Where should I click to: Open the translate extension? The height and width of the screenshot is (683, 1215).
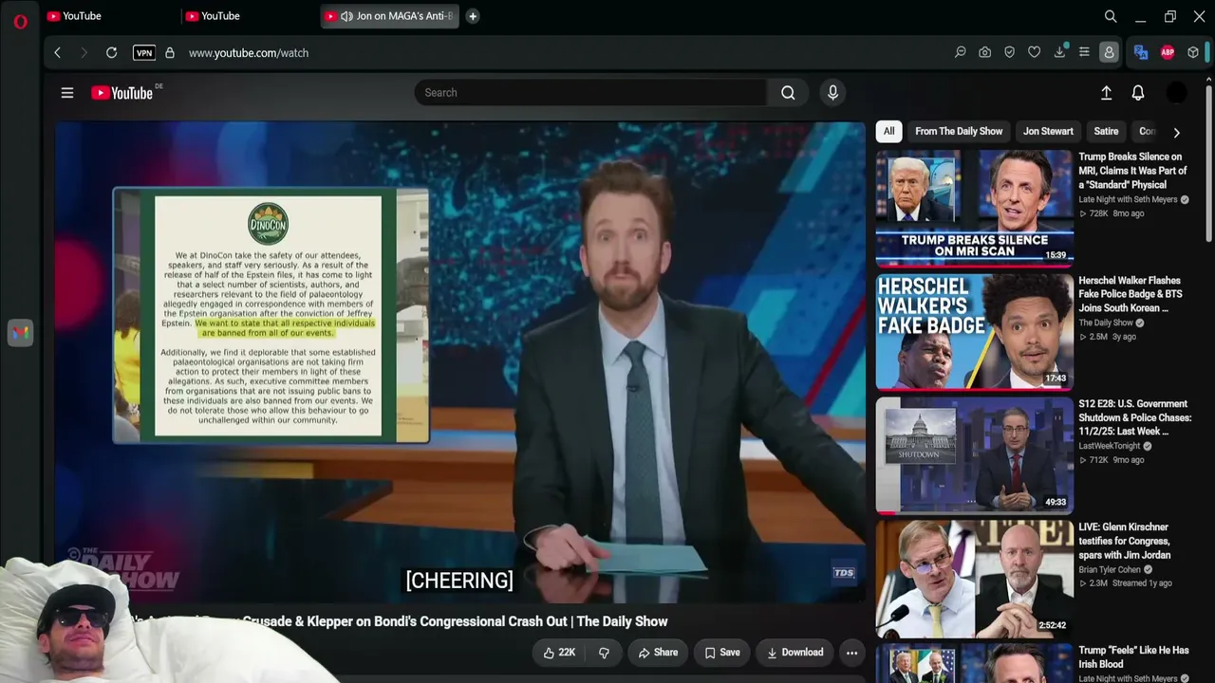pos(1141,52)
